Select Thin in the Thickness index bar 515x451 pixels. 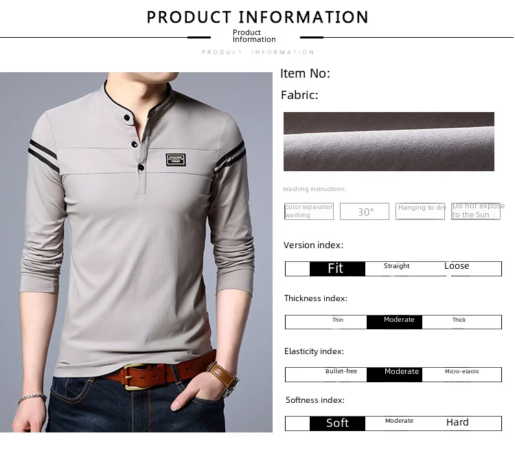pos(337,320)
